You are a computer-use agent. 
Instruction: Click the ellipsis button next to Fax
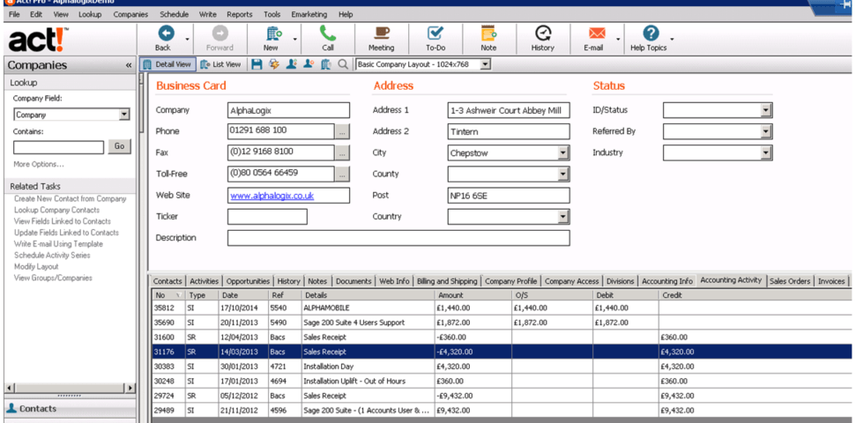pyautogui.click(x=342, y=152)
